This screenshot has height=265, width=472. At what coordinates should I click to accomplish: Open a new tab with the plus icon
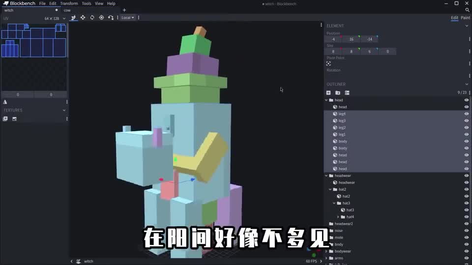[x=124, y=10]
